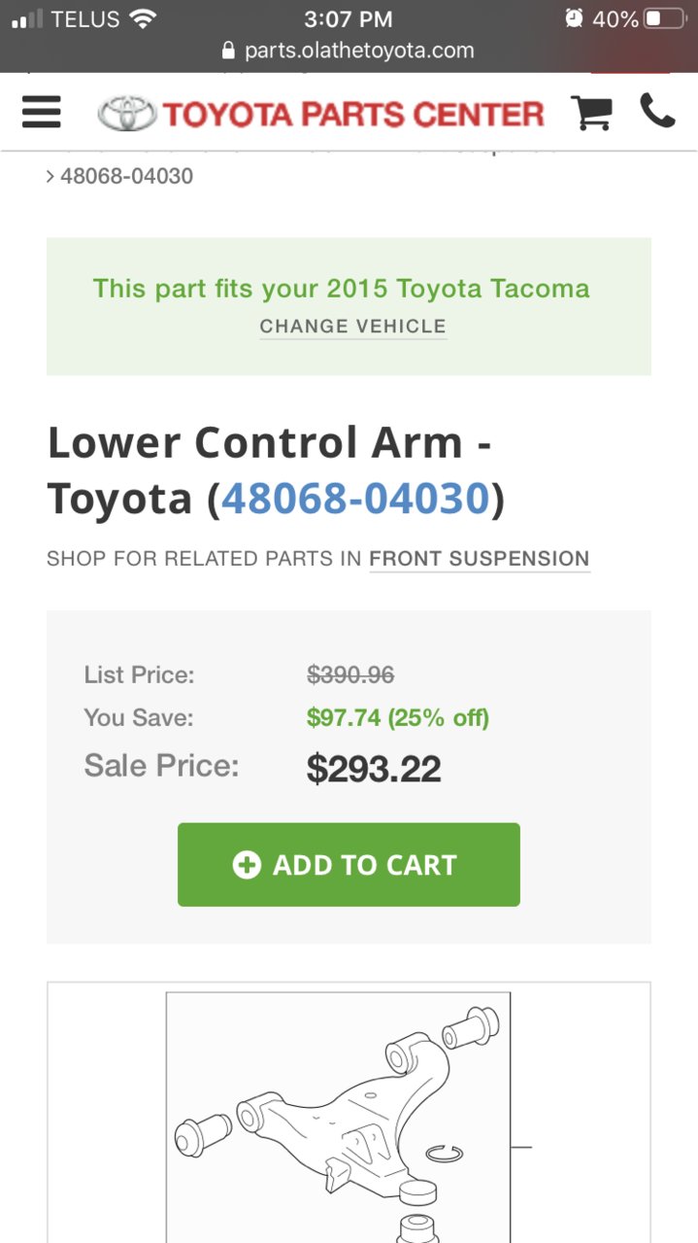Tap the parts.olathetoyota.com address bar
Viewport: 698px width, 1243px height.
tap(349, 51)
